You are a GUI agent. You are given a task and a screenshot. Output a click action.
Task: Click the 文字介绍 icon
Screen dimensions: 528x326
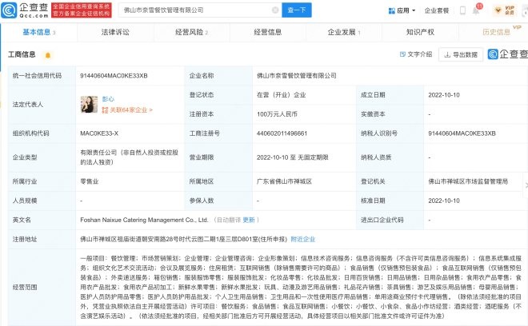pyautogui.click(x=415, y=54)
